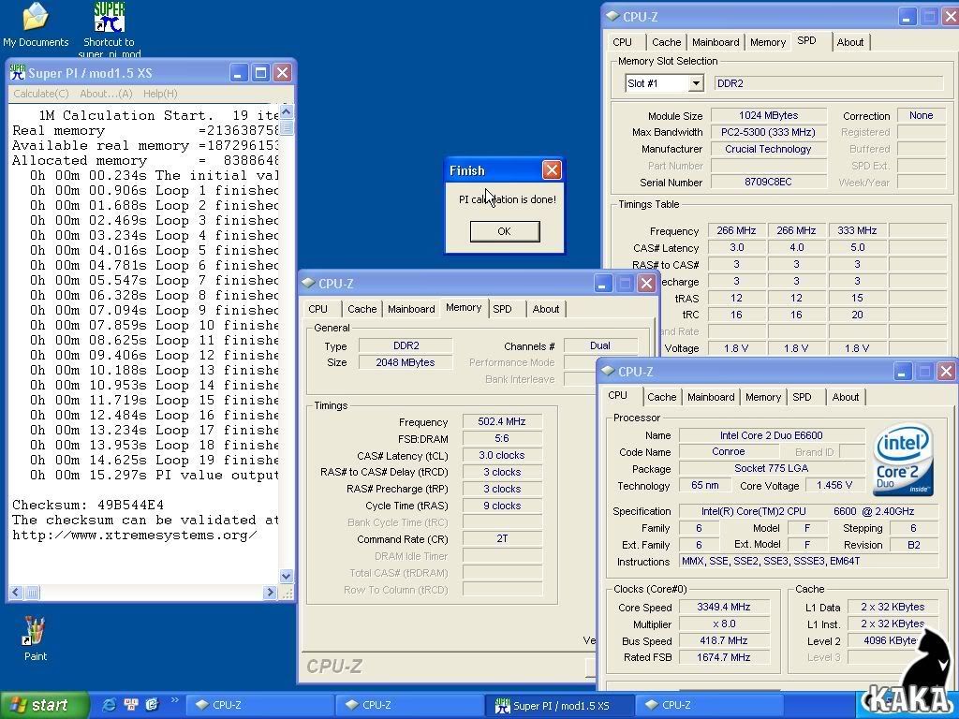Expand the quick launch overflow chevron
This screenshot has height=719, width=959.
click(173, 700)
